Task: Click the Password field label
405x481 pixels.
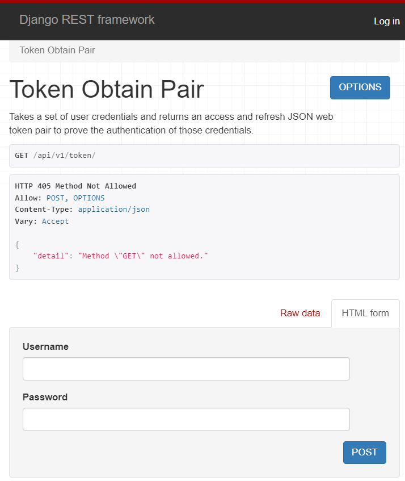Action: tap(45, 397)
